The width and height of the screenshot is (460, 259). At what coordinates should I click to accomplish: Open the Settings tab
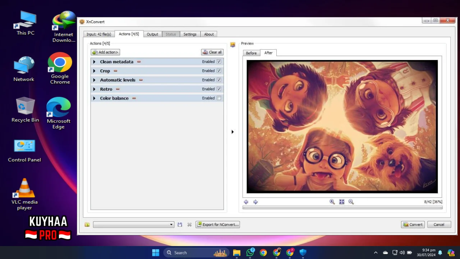(190, 34)
